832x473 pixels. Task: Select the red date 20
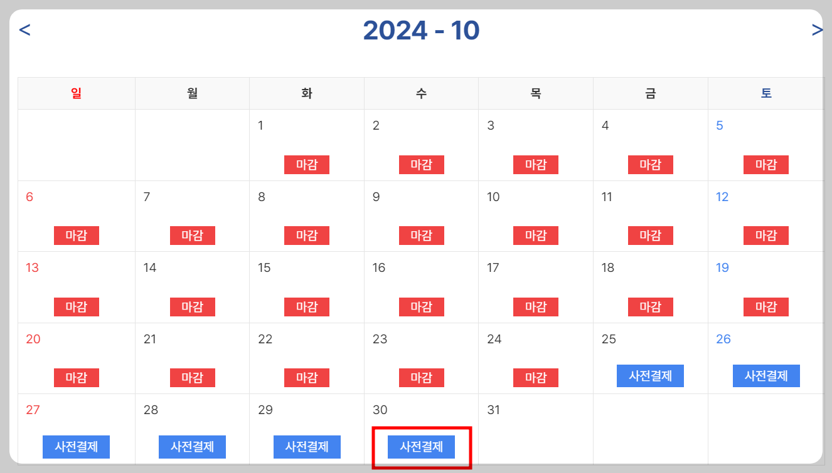(x=33, y=339)
